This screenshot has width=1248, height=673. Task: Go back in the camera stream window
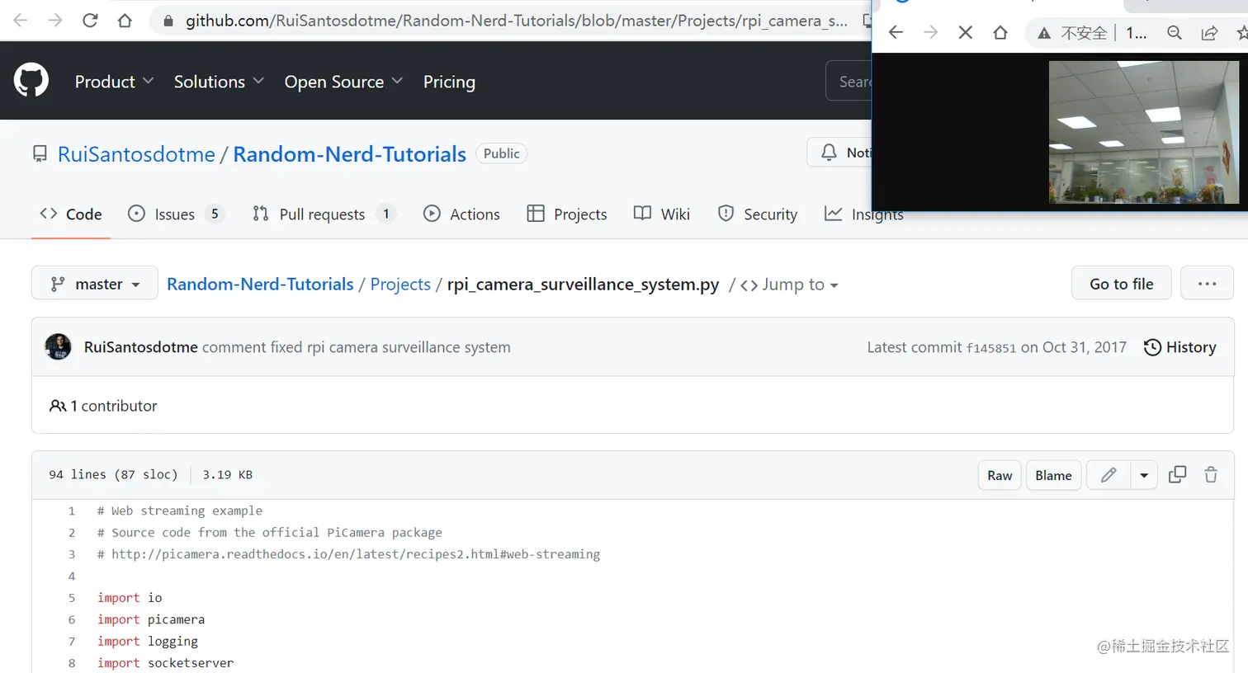coord(896,32)
